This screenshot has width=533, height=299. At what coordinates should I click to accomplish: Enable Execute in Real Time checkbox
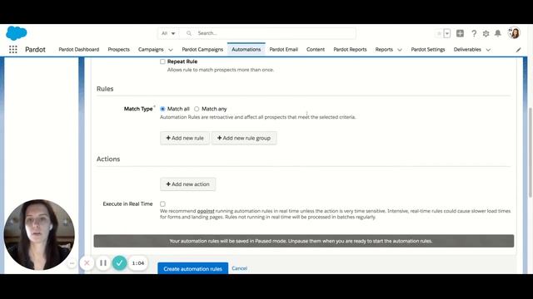[162, 204]
